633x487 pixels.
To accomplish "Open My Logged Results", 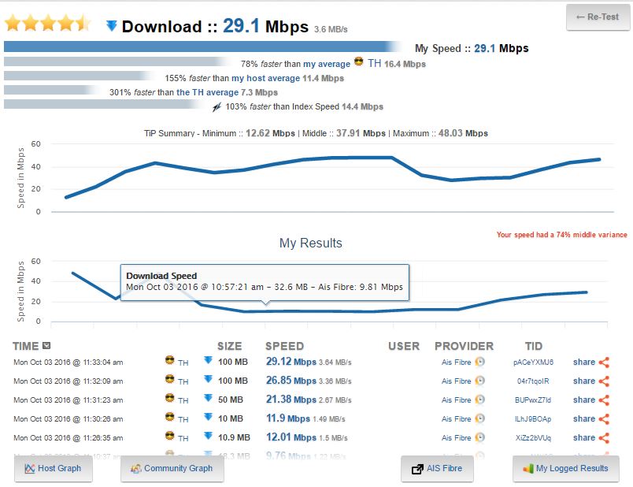I will pos(565,469).
